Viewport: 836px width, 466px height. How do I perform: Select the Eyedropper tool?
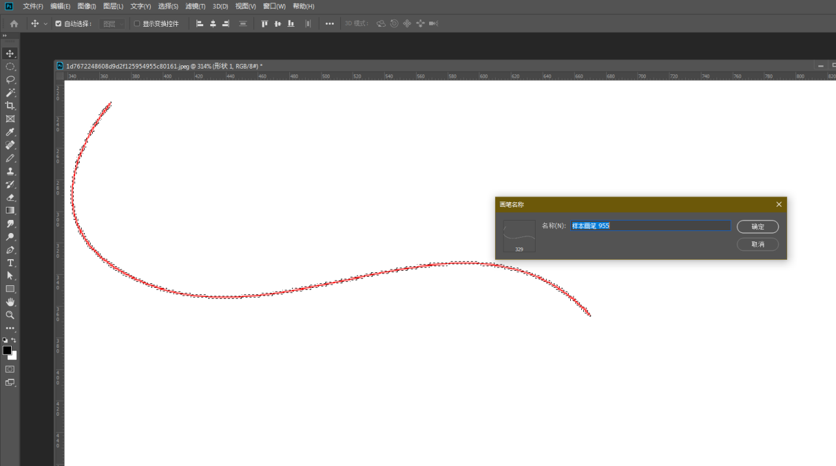[10, 132]
